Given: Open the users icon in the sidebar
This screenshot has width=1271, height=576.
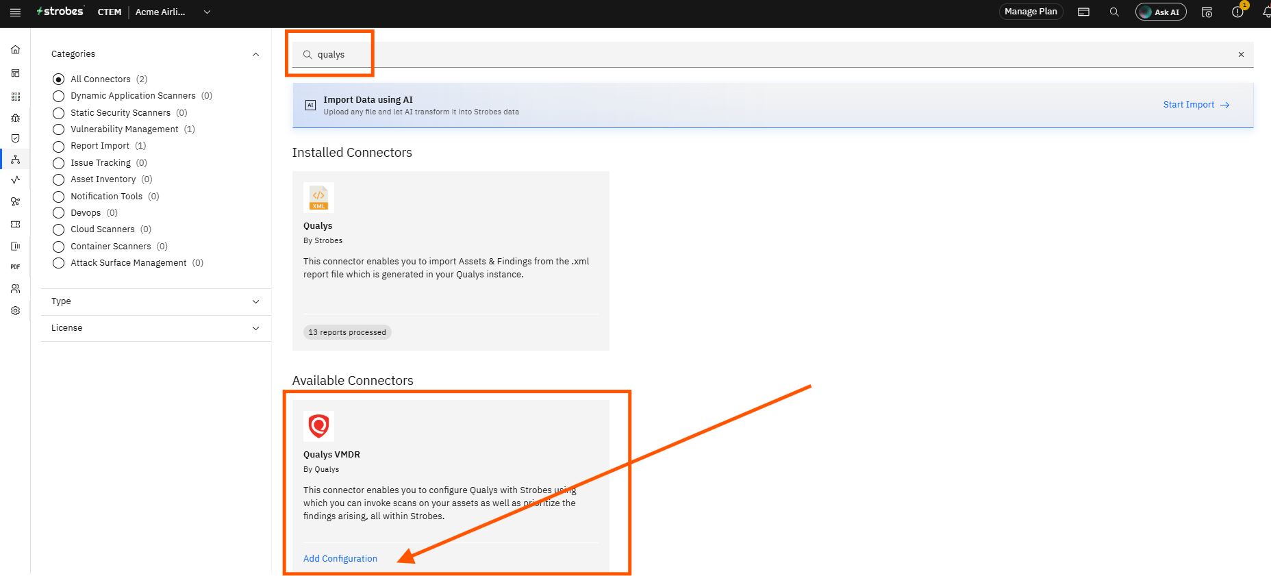Looking at the screenshot, I should point(15,289).
